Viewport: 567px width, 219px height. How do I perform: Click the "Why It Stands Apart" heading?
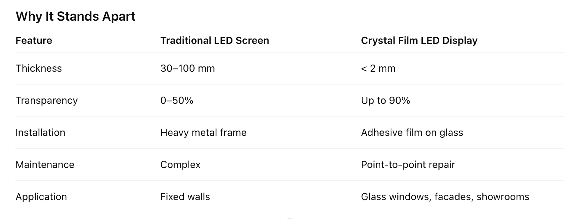(75, 16)
